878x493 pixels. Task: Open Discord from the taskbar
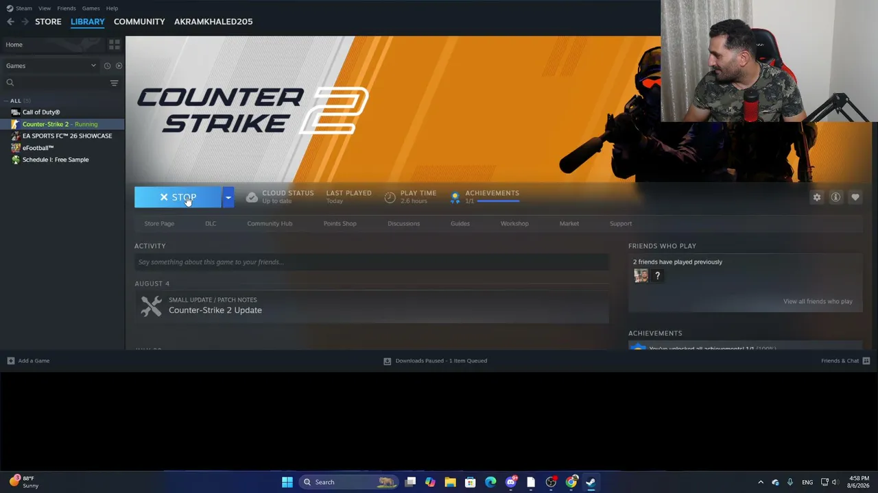coord(510,482)
